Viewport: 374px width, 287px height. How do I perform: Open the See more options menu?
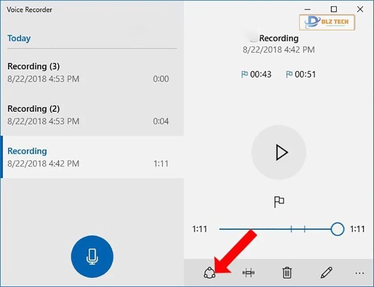pos(359,272)
